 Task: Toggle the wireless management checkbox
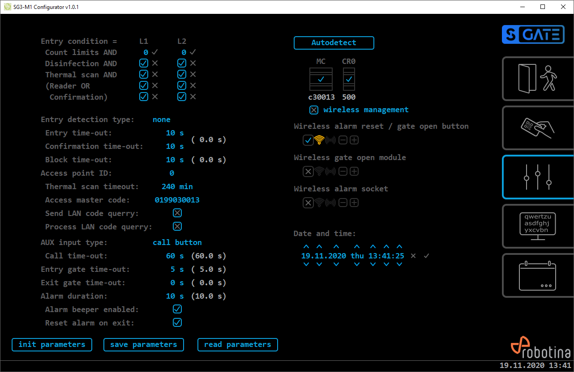[314, 110]
